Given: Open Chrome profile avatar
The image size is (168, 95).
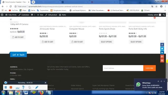Looking at the screenshot, I should pyautogui.click(x=161, y=6).
